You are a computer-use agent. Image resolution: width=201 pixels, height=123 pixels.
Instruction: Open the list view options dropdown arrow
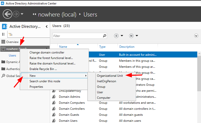tap(122, 36)
